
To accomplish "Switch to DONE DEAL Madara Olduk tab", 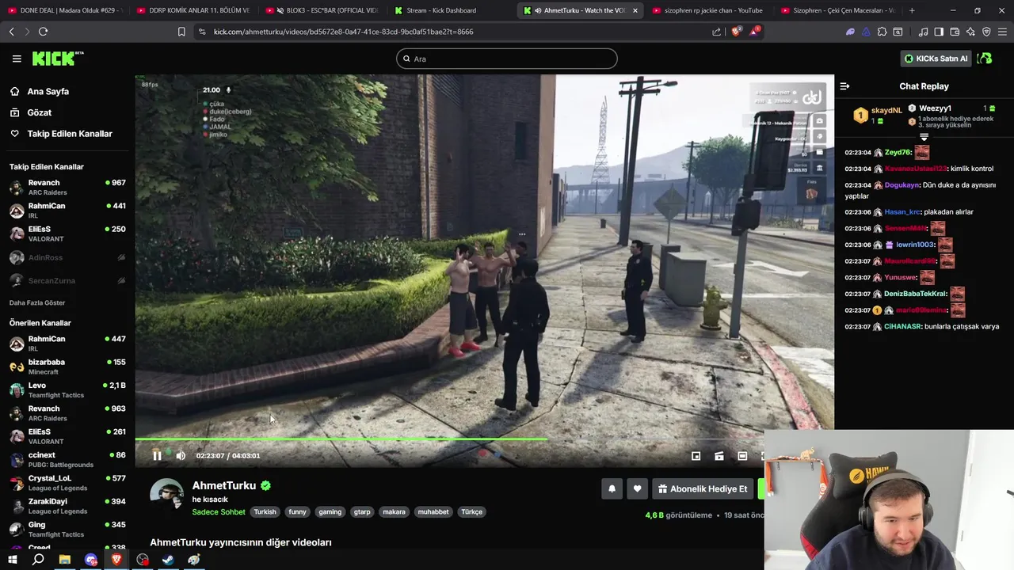I will [65, 10].
